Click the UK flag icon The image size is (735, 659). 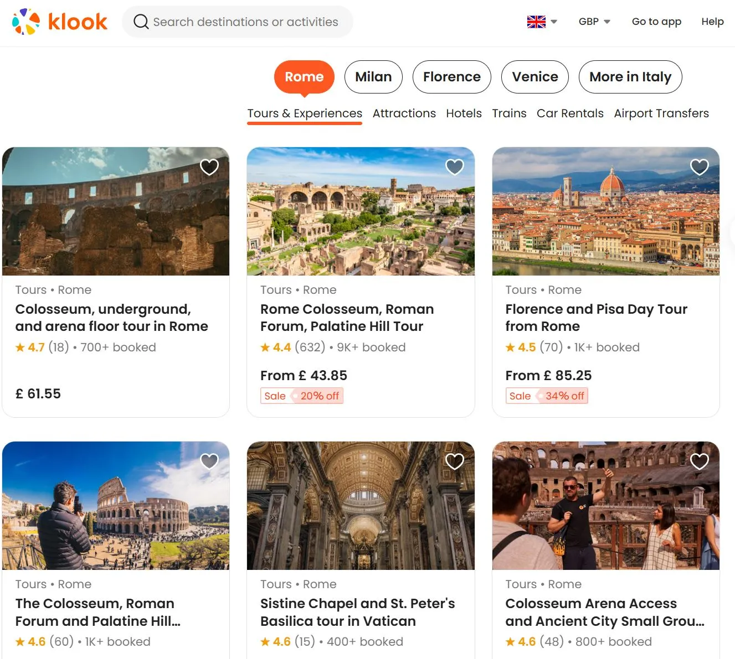coord(536,22)
